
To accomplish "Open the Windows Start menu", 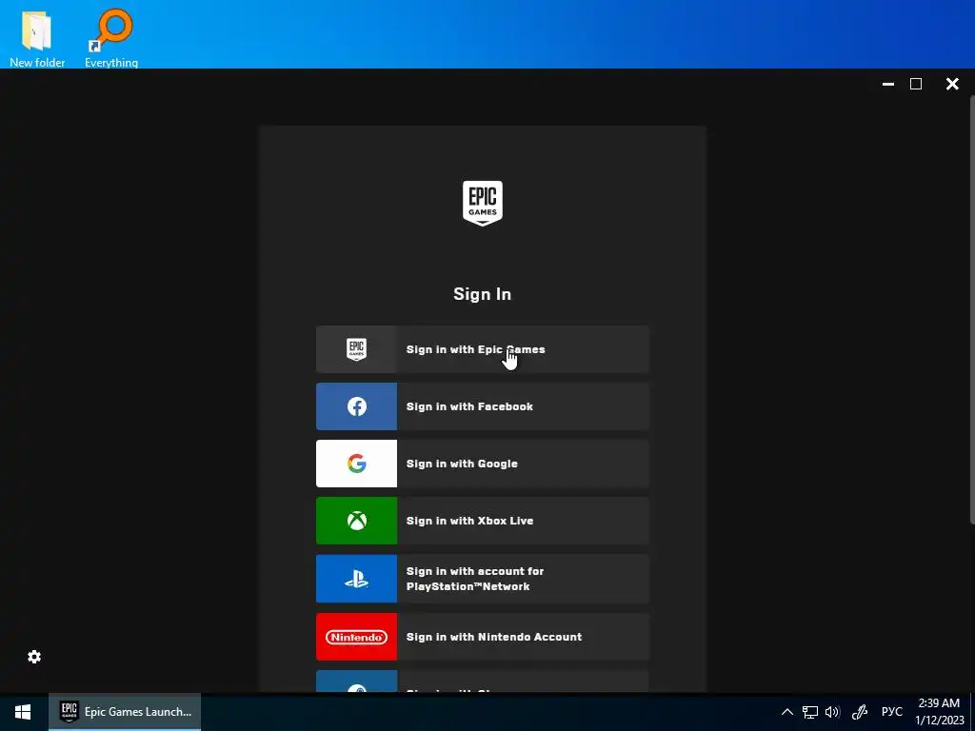I will tap(23, 712).
